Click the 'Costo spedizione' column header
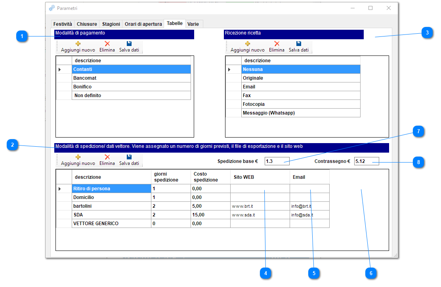This screenshot has width=441, height=287. click(x=211, y=177)
